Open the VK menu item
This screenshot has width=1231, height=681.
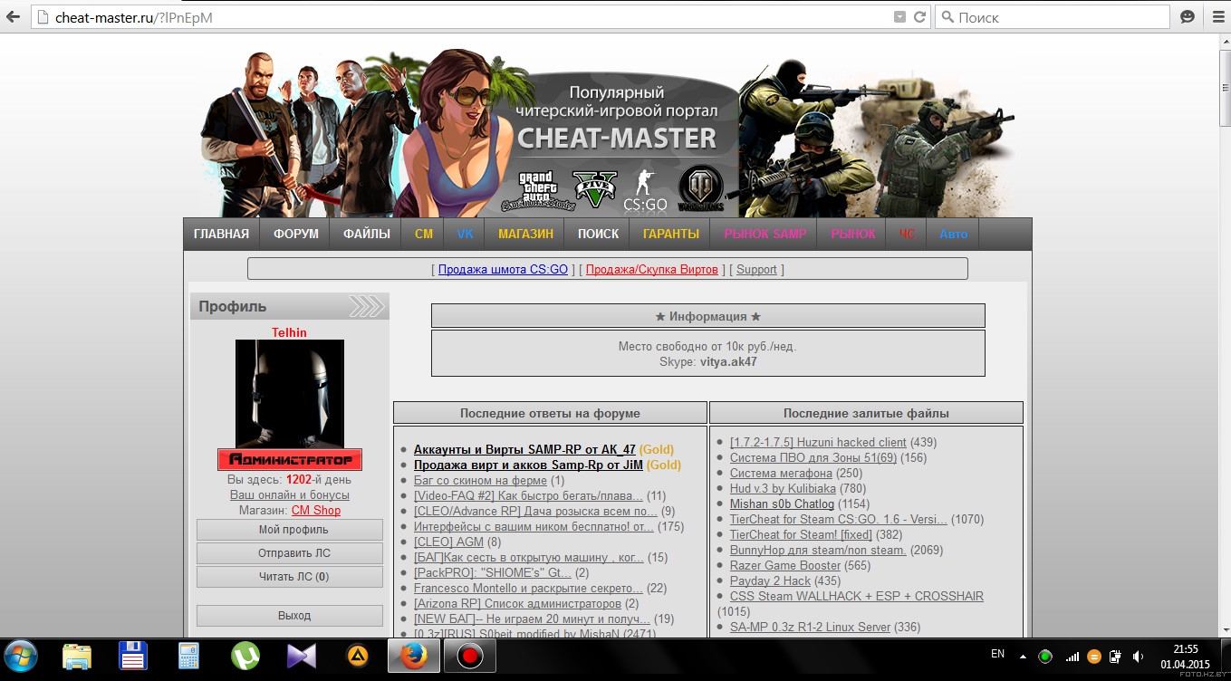(x=466, y=234)
